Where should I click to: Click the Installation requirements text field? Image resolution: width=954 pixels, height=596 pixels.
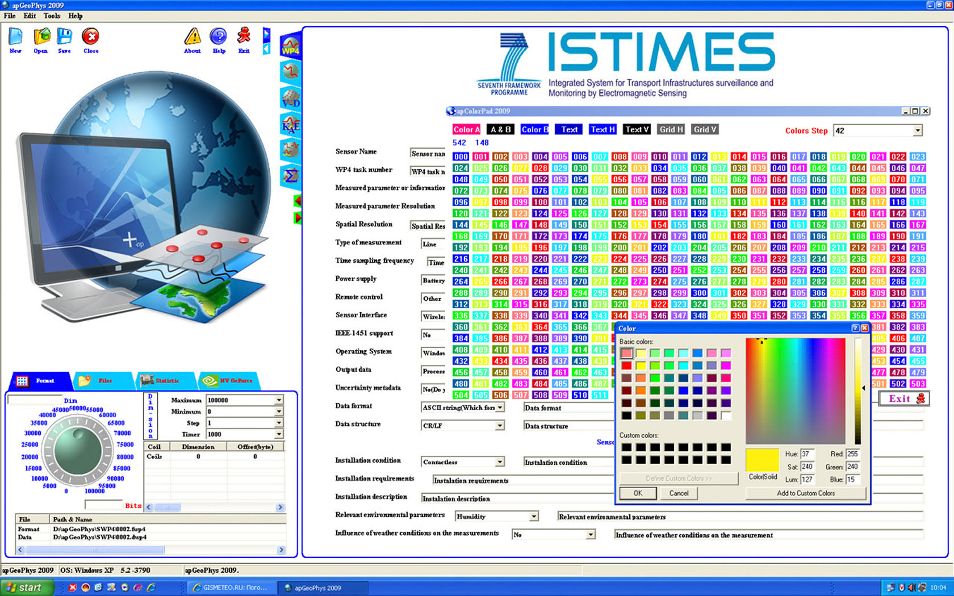pyautogui.click(x=522, y=480)
